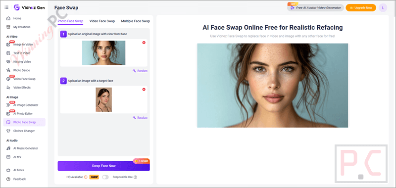
Task: Click the Photo Dance figure icon
Action: click(8, 70)
